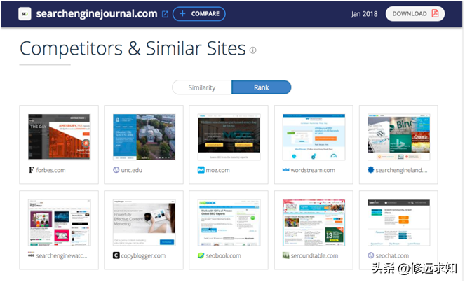Image resolution: width=465 pixels, height=282 pixels.
Task: Click the Copyblogger C favicon
Action: (116, 255)
